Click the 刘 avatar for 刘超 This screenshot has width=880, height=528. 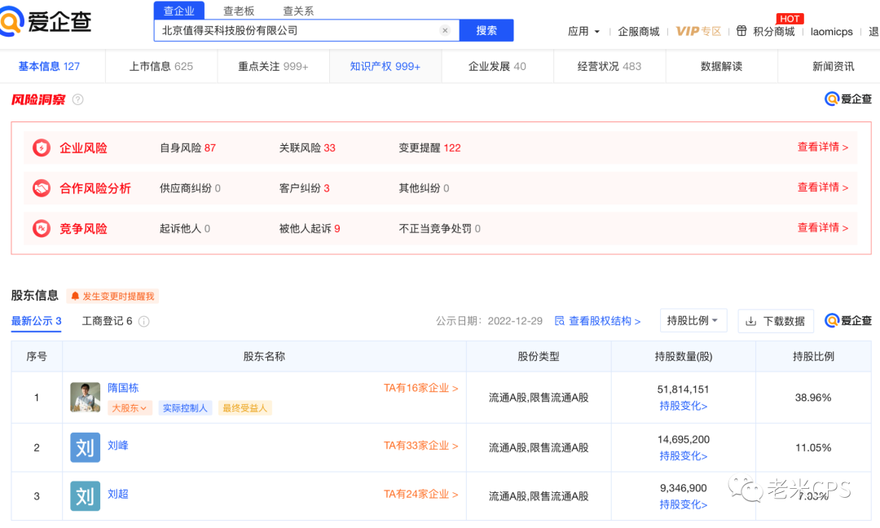pyautogui.click(x=86, y=496)
